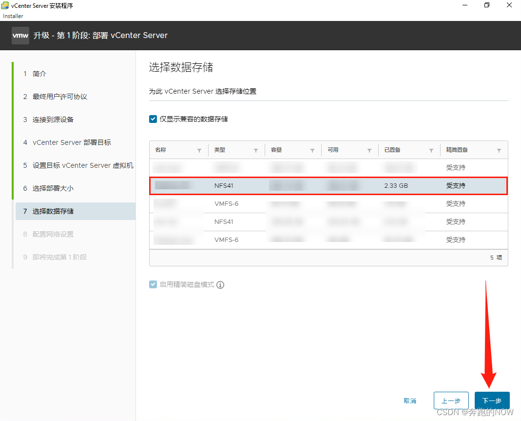
Task: Open the 精简置备 column filter
Action: (499, 150)
